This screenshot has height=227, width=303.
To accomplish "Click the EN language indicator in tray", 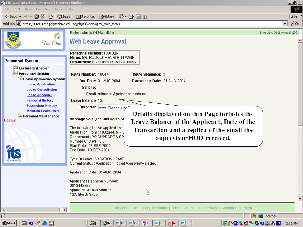I will [278, 223].
